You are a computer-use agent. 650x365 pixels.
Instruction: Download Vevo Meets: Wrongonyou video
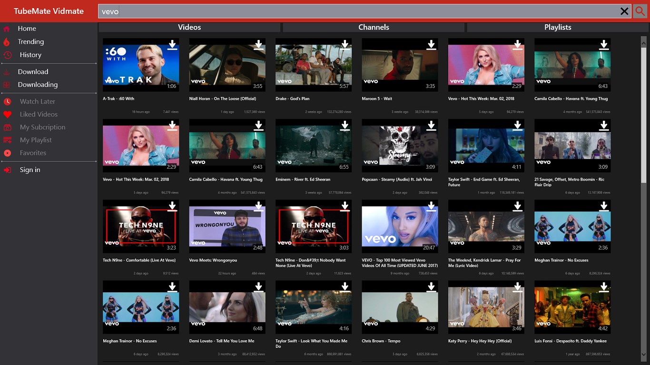pos(258,207)
